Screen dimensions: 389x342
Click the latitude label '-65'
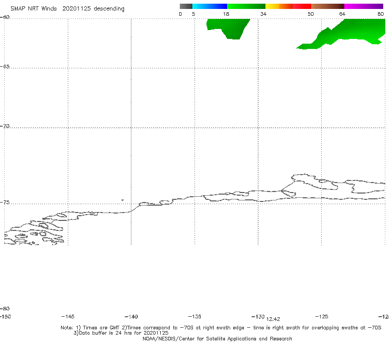(5, 67)
